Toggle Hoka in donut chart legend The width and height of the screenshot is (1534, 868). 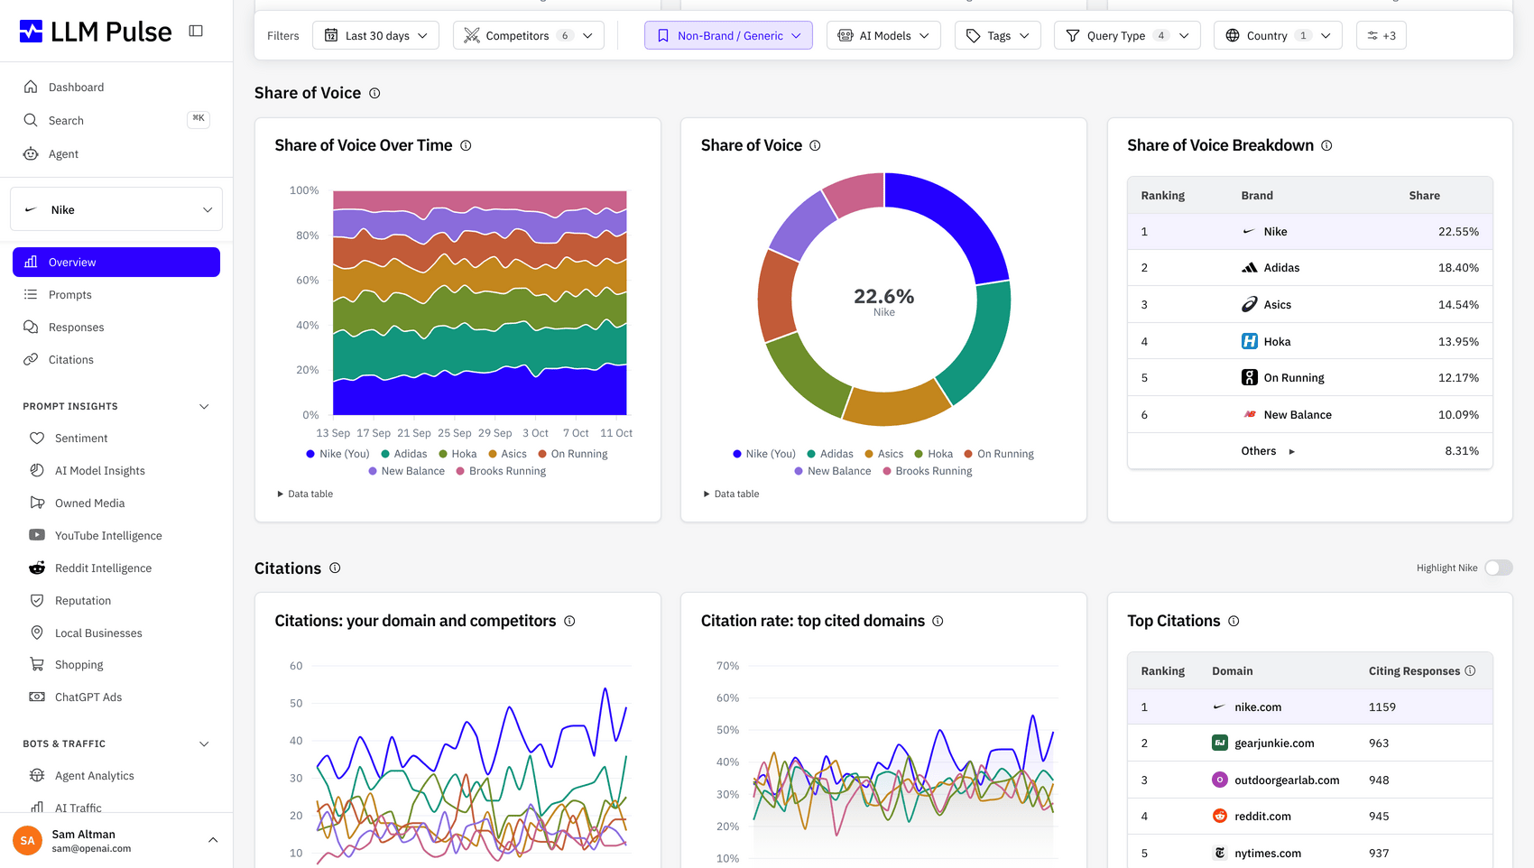pyautogui.click(x=933, y=454)
